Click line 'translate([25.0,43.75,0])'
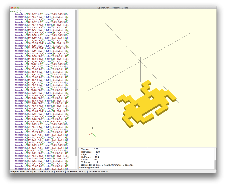226x186 pixels. (42, 27)
